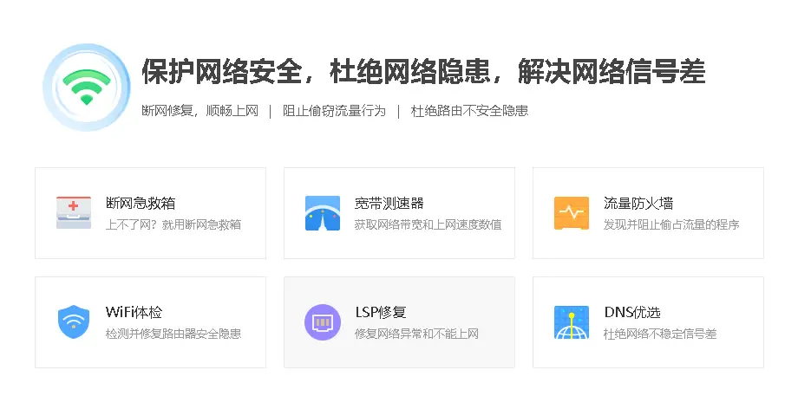Launch 宽带测速器 by its title
Image resolution: width=798 pixels, height=396 pixels.
pyautogui.click(x=389, y=204)
